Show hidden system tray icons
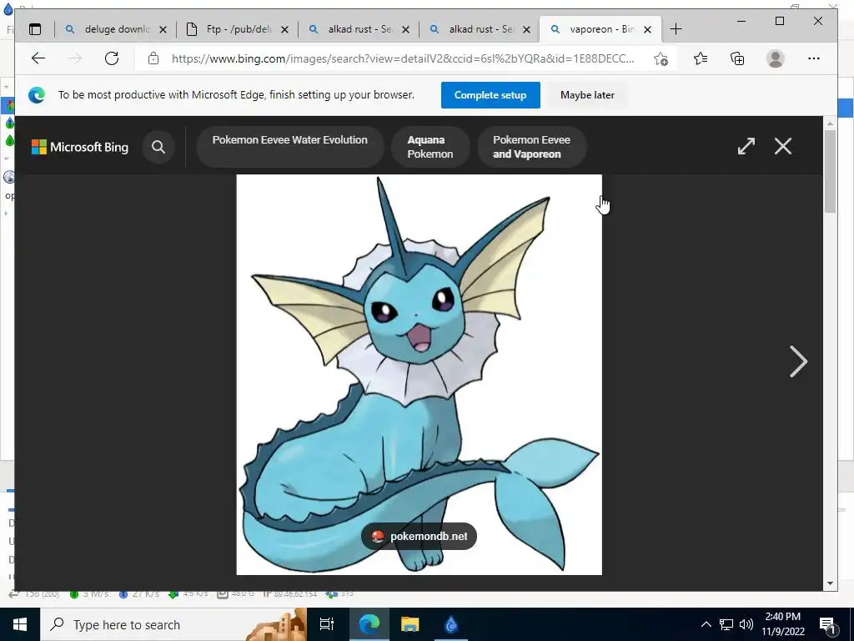Viewport: 854px width, 641px height. tap(706, 624)
